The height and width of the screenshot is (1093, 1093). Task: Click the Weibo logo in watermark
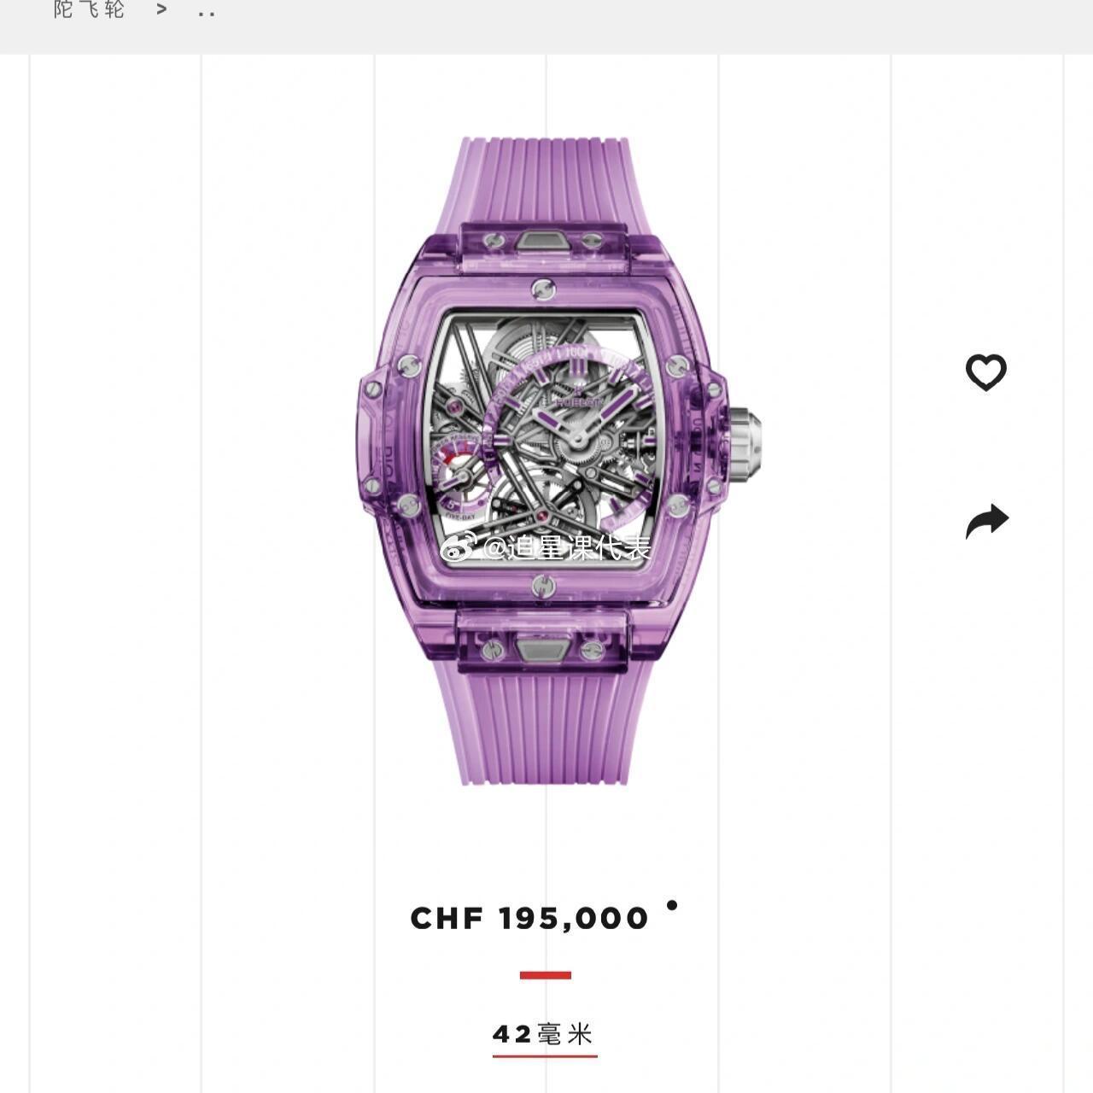(458, 548)
